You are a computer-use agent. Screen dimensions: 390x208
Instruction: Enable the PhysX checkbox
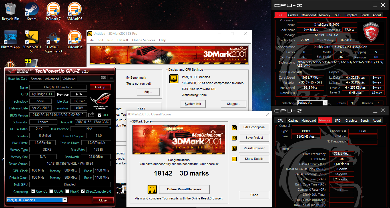(67, 191)
